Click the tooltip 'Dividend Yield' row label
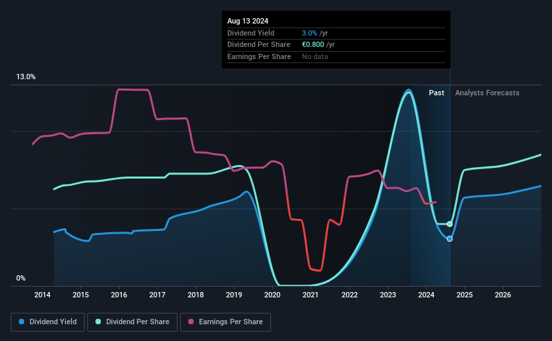 251,33
